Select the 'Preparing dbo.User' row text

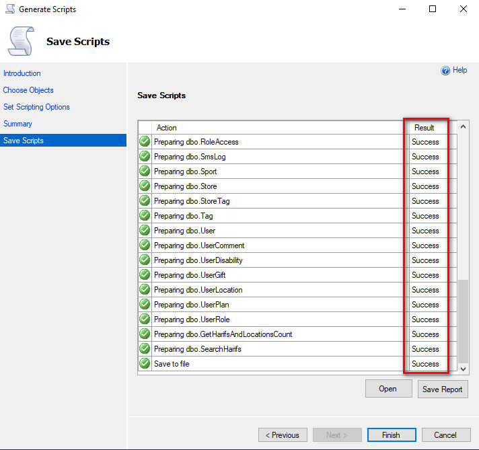(x=184, y=231)
